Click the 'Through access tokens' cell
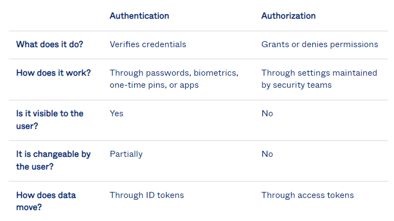 (307, 195)
